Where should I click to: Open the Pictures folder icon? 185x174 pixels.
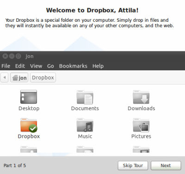coord(141,125)
